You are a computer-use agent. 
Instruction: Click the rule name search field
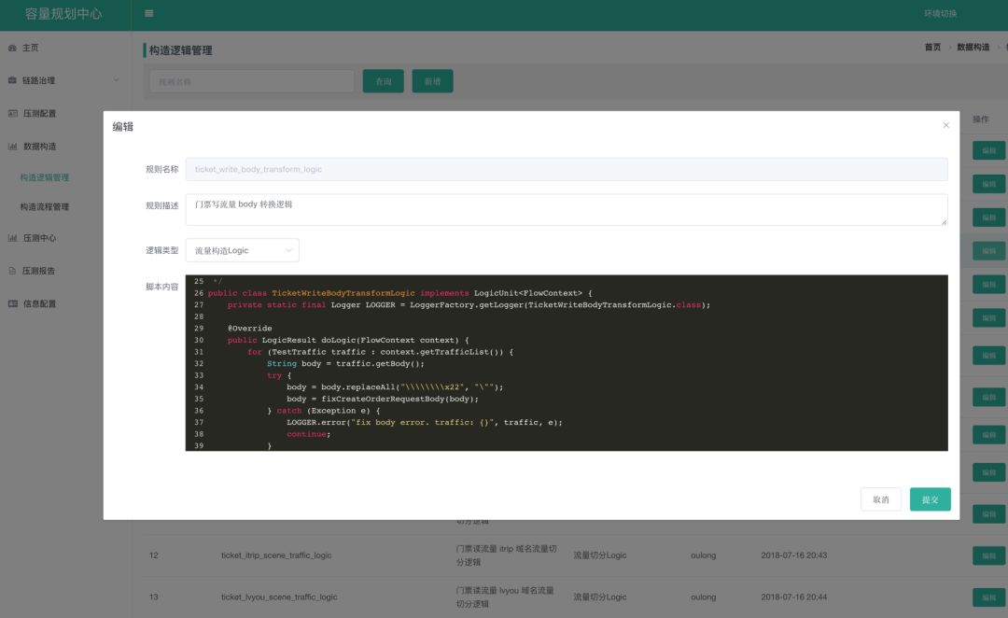click(251, 81)
